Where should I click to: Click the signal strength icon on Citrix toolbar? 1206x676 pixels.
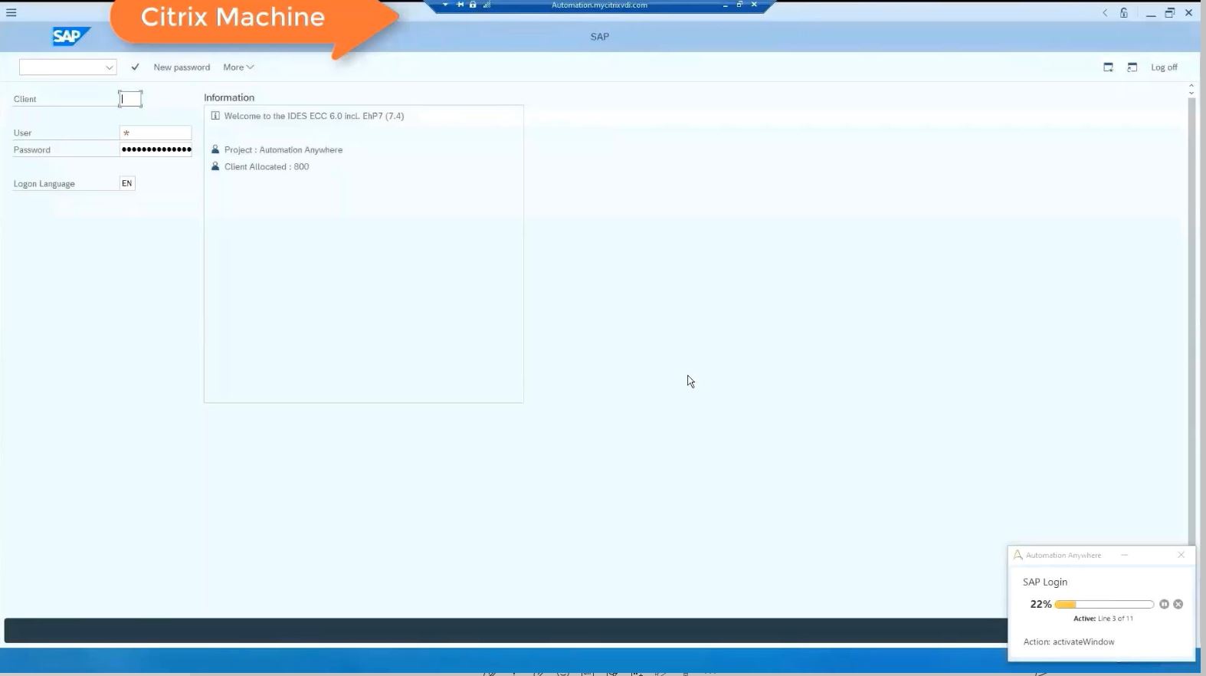pyautogui.click(x=487, y=5)
